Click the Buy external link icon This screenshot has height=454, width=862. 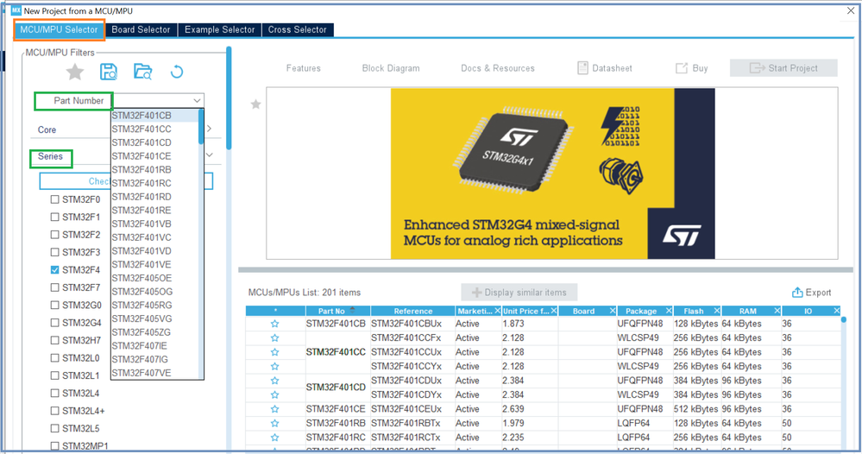681,68
